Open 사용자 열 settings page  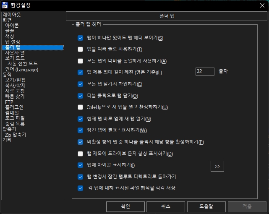(x=15, y=53)
